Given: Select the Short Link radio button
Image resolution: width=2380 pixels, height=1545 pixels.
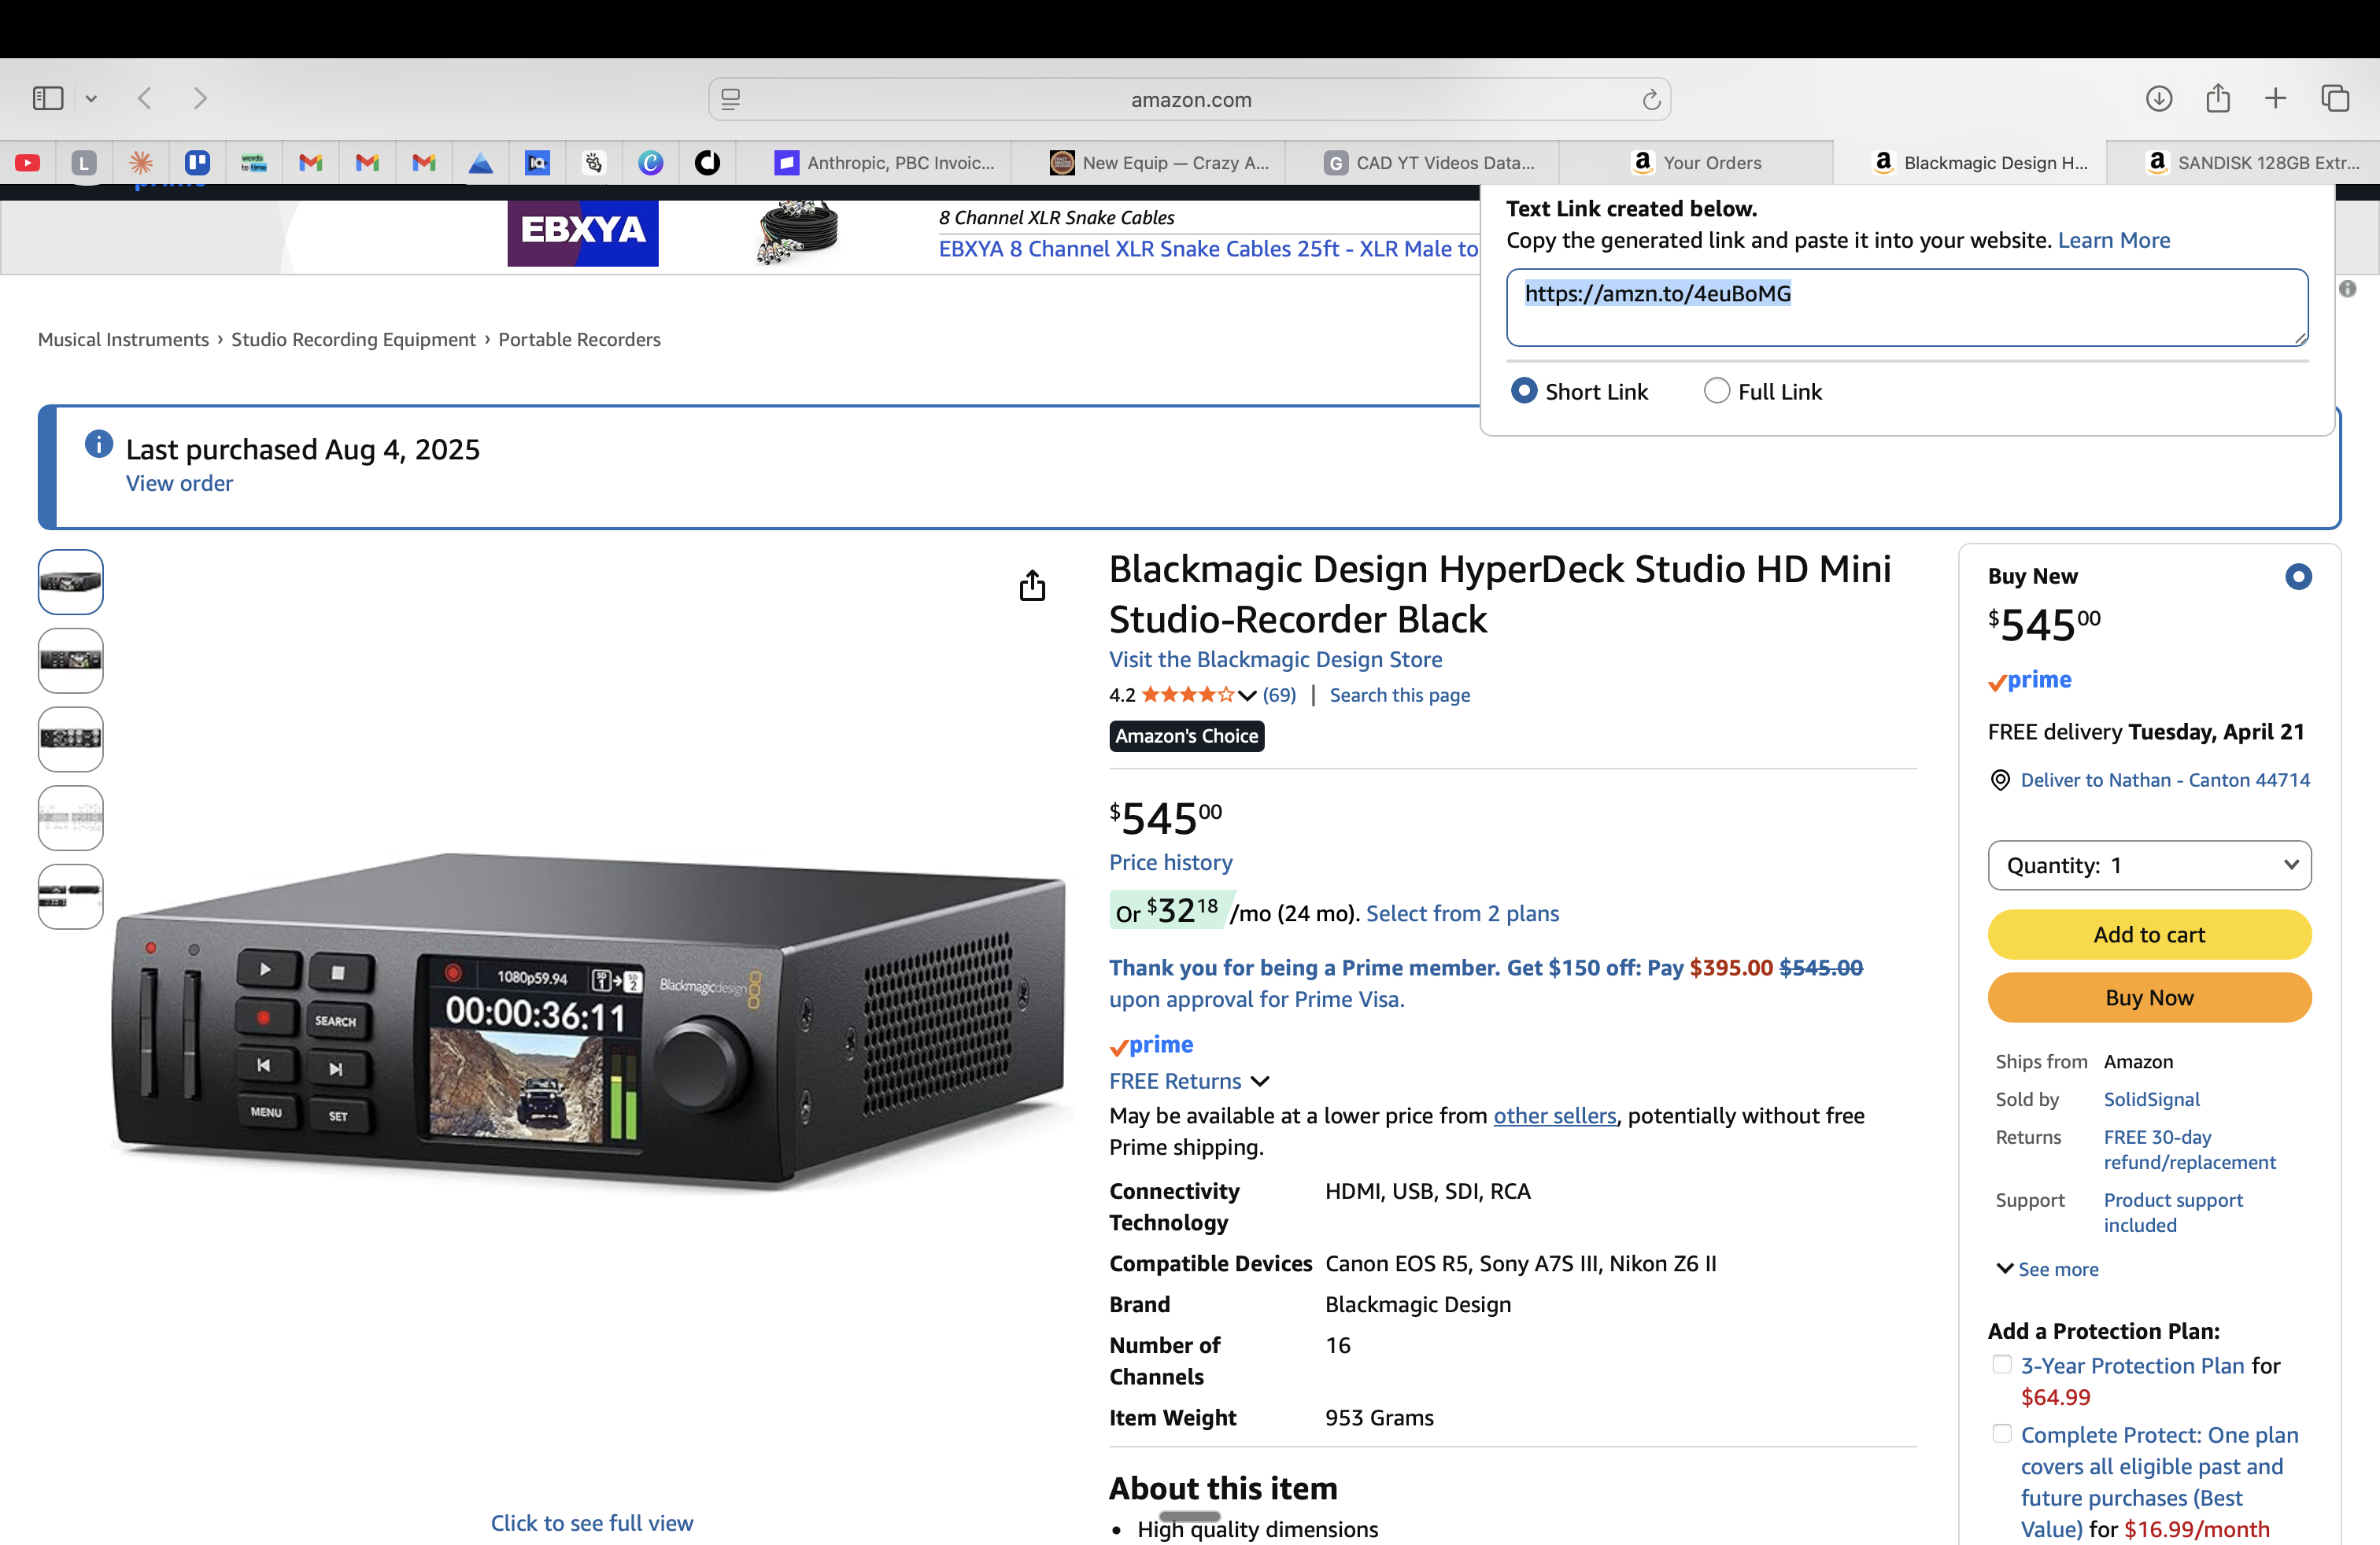Looking at the screenshot, I should 1524,391.
